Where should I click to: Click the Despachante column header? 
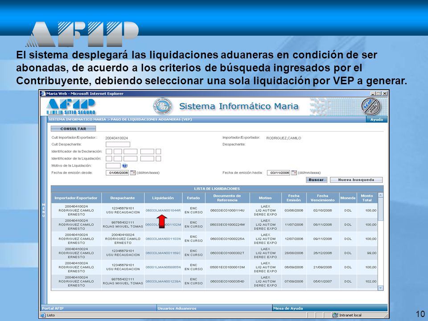click(x=123, y=198)
